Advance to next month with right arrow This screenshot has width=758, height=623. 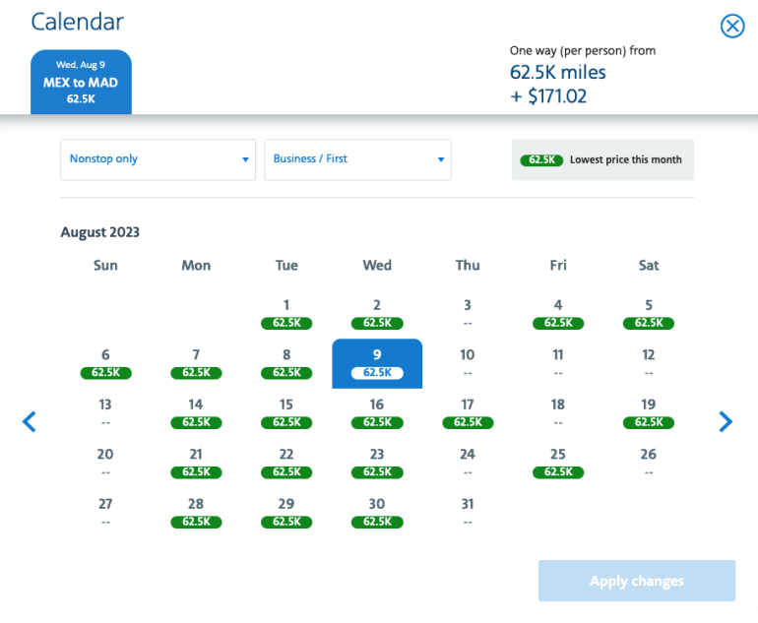726,422
